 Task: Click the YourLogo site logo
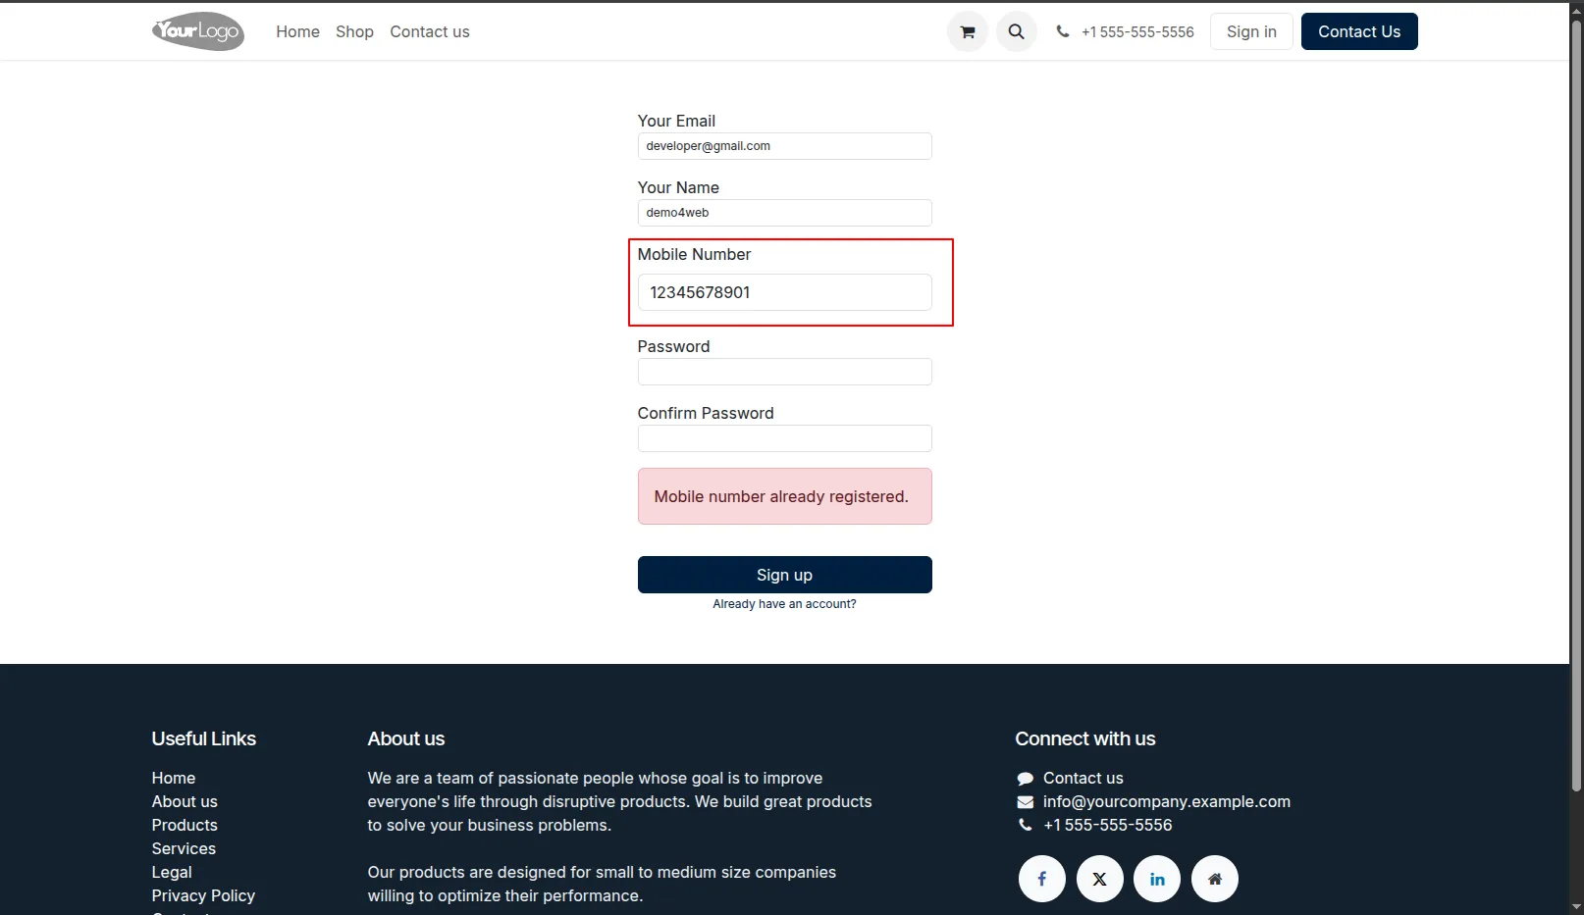(x=198, y=31)
